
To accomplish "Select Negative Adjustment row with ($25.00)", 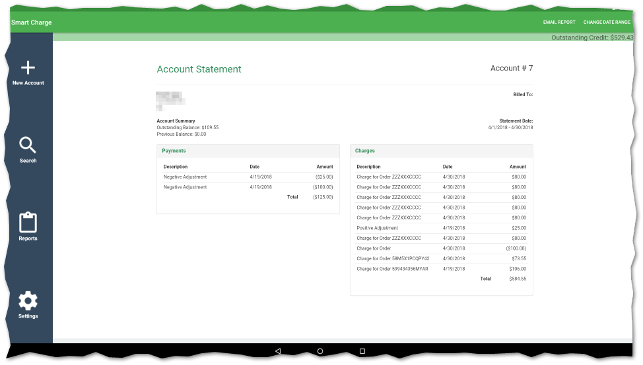I will tap(248, 177).
